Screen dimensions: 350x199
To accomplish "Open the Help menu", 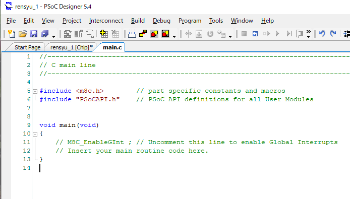I will point(267,21).
